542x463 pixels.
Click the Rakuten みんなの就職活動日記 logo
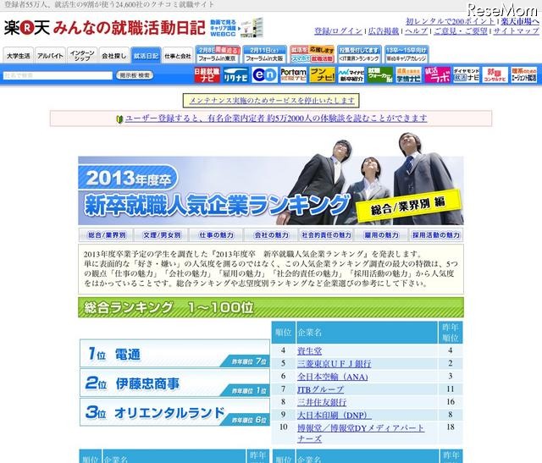pyautogui.click(x=105, y=28)
